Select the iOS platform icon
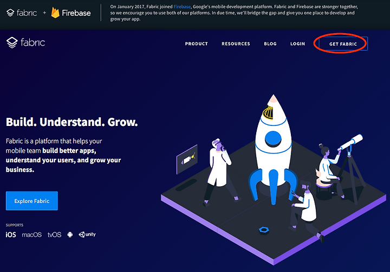The width and height of the screenshot is (390, 272). pos(11,235)
